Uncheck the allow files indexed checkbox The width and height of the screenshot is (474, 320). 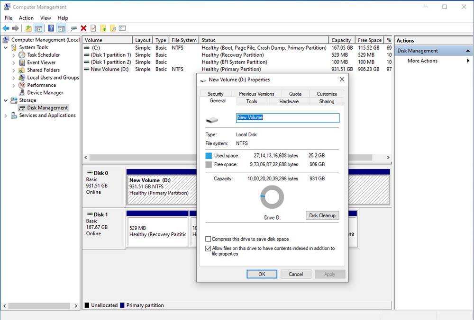209,249
